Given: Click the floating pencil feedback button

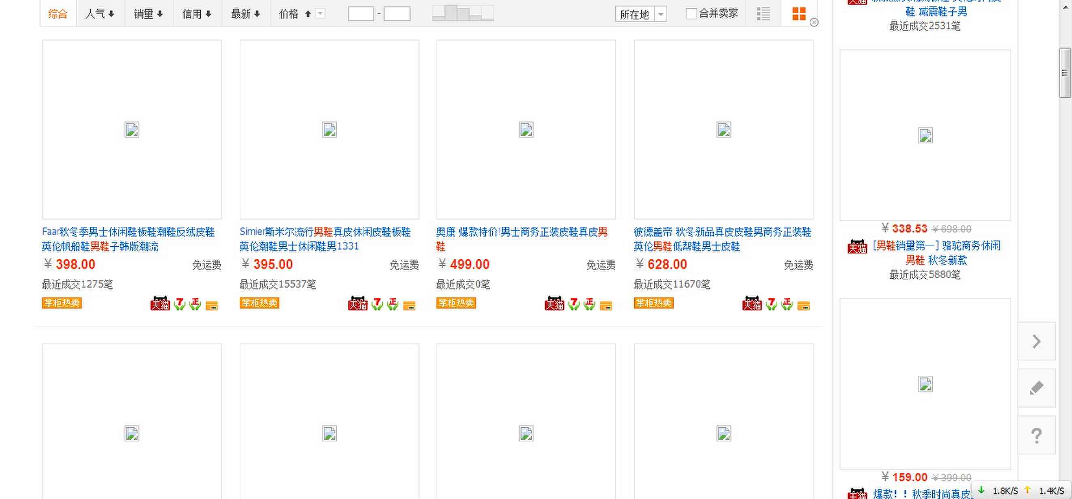Looking at the screenshot, I should pyautogui.click(x=1036, y=388).
